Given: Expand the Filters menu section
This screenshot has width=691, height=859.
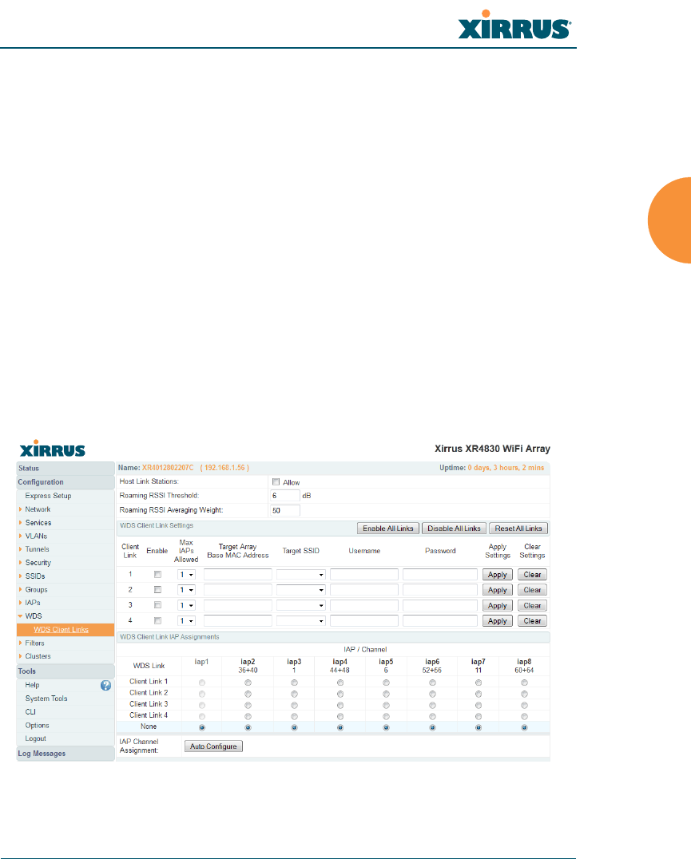Looking at the screenshot, I should (34, 643).
